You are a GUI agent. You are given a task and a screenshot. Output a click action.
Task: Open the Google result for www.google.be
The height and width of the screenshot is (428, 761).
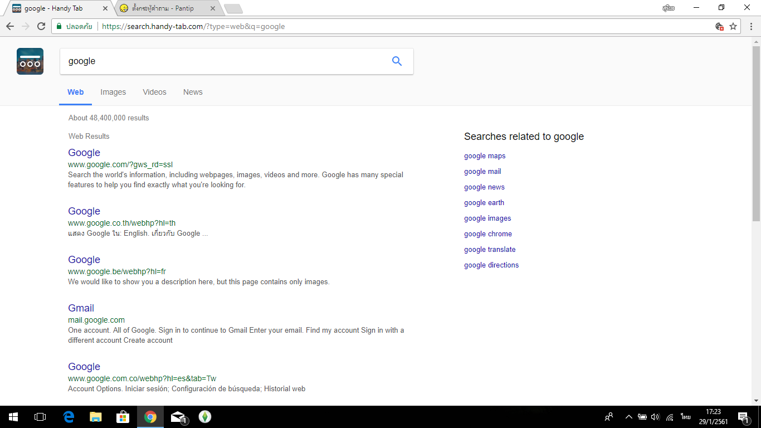pos(84,260)
